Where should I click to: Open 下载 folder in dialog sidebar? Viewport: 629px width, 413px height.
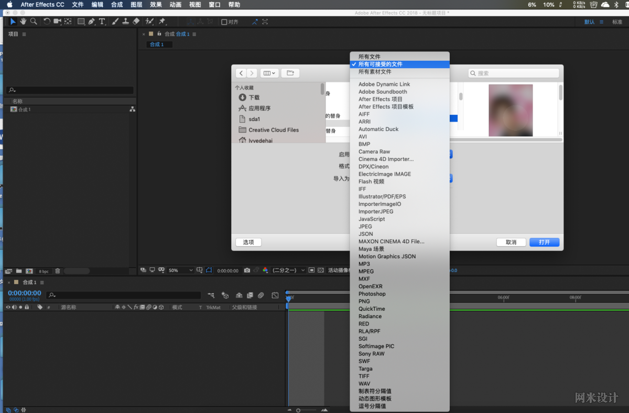254,97
